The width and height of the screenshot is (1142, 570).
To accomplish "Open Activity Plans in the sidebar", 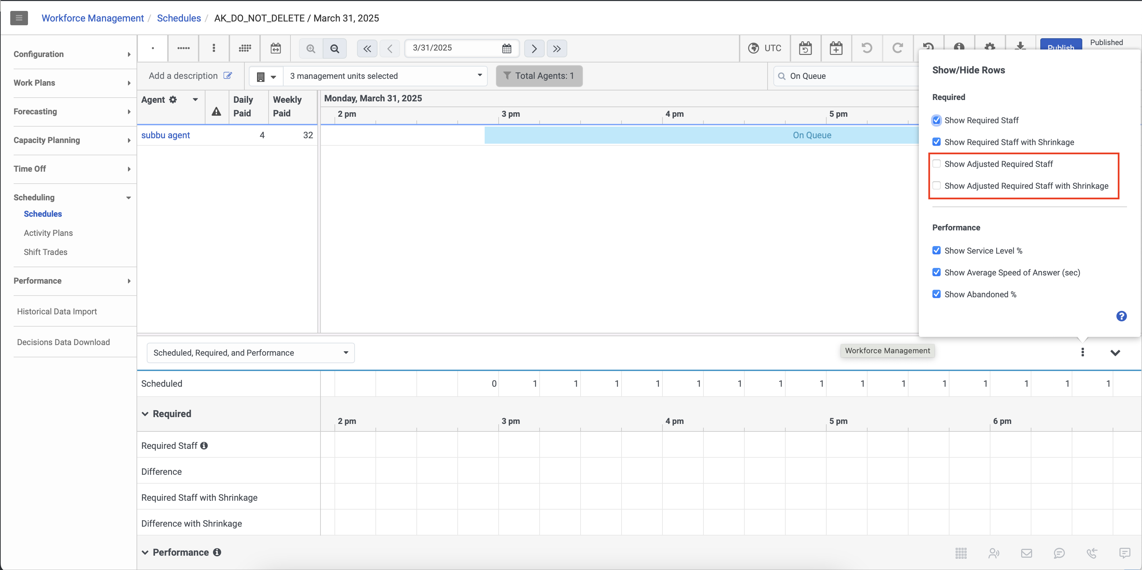I will tap(48, 233).
